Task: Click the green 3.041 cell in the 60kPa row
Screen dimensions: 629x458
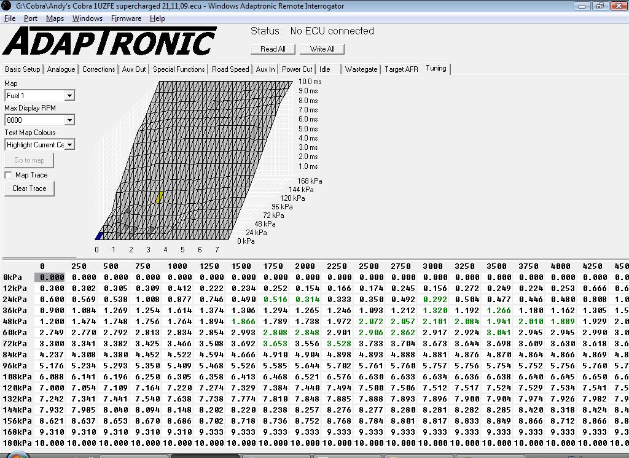Action: pos(499,333)
